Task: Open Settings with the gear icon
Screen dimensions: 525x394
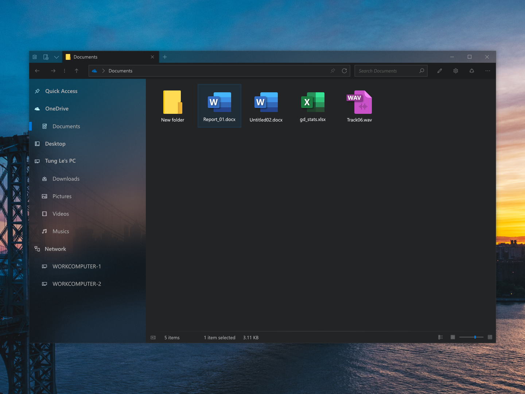Action: [455, 70]
